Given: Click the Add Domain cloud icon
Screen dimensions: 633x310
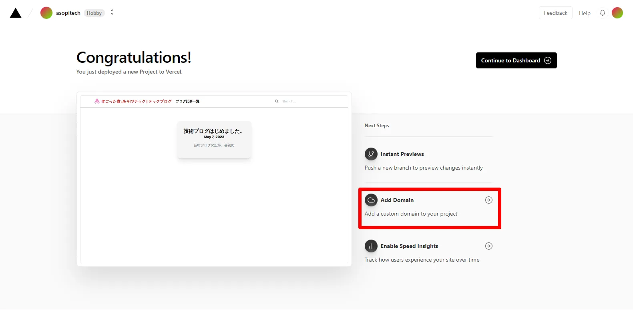Looking at the screenshot, I should (x=371, y=200).
